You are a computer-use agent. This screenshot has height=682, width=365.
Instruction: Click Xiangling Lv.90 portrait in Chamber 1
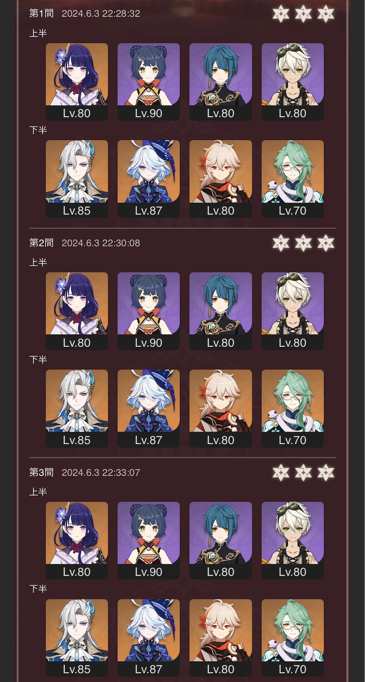point(148,81)
